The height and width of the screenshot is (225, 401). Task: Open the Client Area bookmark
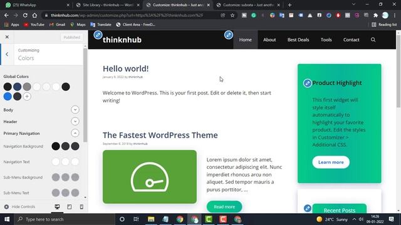point(135,24)
